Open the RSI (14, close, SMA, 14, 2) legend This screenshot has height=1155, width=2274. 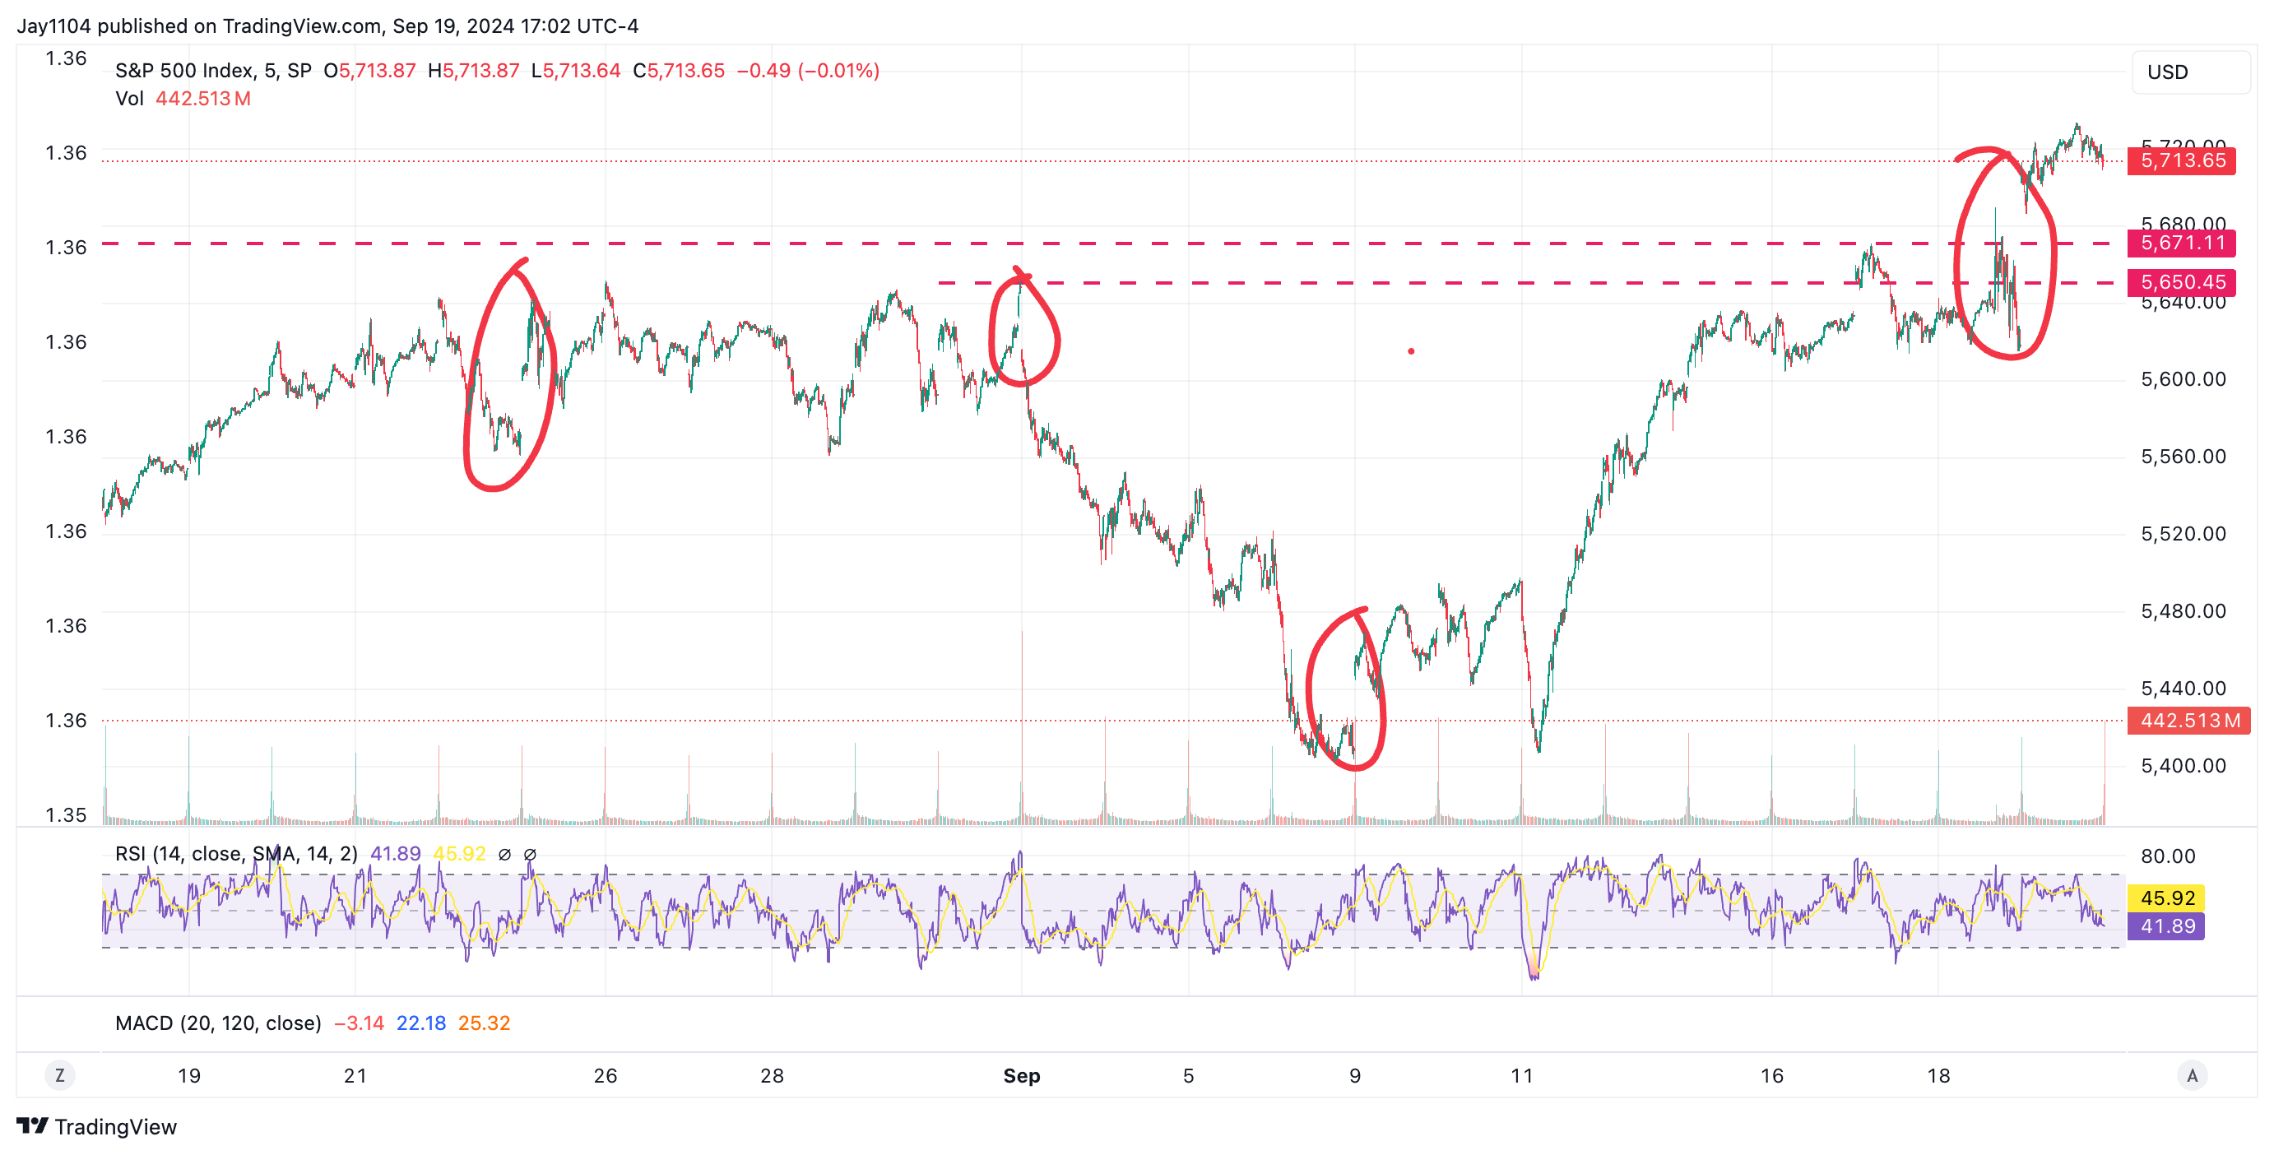(x=235, y=853)
